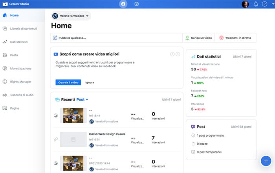Image resolution: width=275 pixels, height=173 pixels.
Task: Select Home in the sidebar
Action: (22, 15)
